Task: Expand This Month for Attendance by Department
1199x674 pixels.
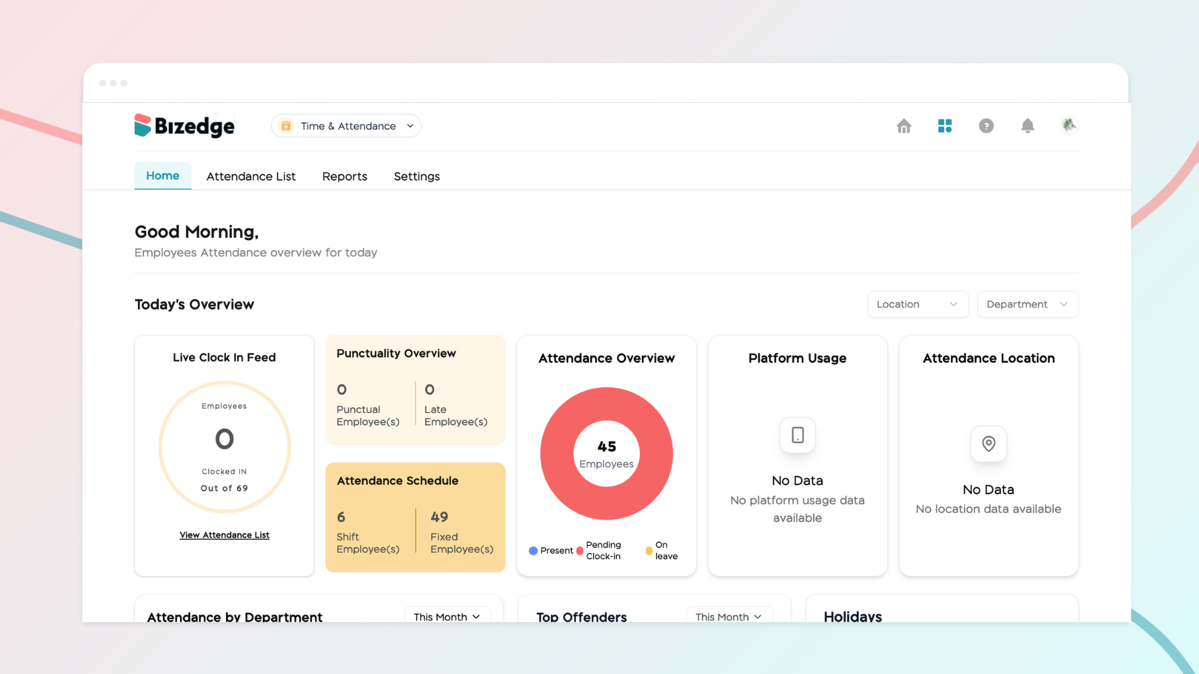Action: (x=447, y=615)
